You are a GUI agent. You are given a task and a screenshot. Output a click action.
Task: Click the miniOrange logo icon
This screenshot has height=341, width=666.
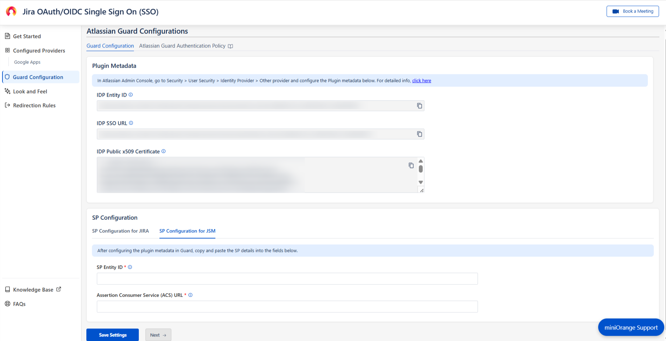11,12
